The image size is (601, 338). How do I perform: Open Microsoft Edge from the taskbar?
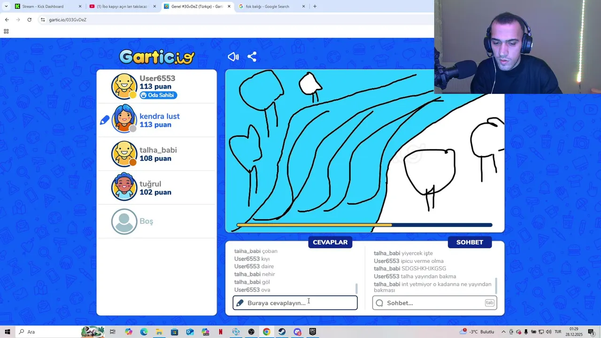point(144,332)
